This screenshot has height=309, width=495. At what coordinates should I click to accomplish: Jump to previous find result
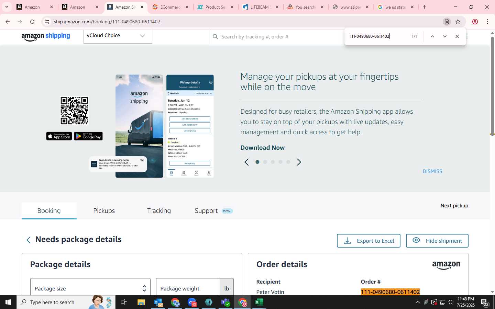432,36
